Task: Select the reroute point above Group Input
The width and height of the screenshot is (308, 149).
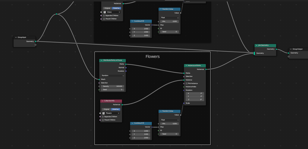Action: coord(57,14)
